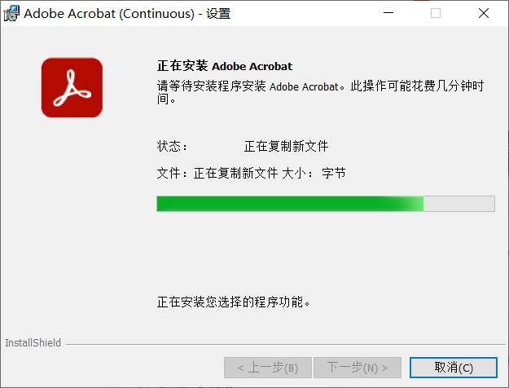
Task: Click the 正在安装 Adobe Acrobat heading
Action: [225, 66]
